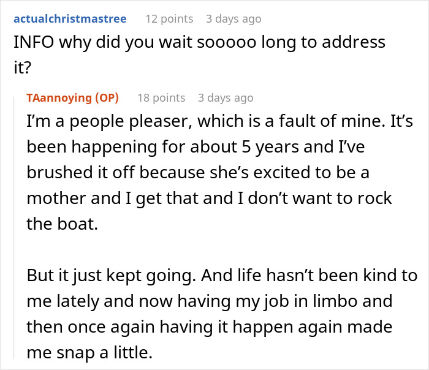Click the 12 points score
The image size is (429, 370).
point(169,18)
